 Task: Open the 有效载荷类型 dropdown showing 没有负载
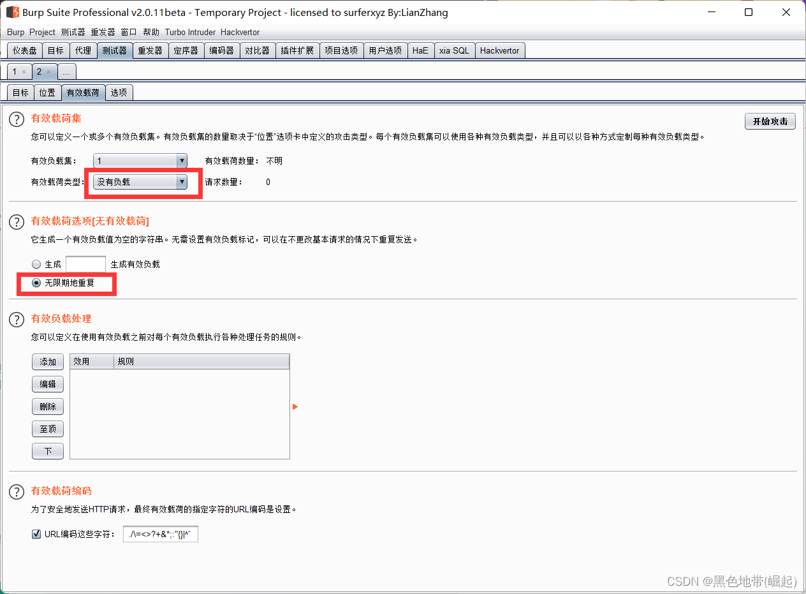point(140,182)
